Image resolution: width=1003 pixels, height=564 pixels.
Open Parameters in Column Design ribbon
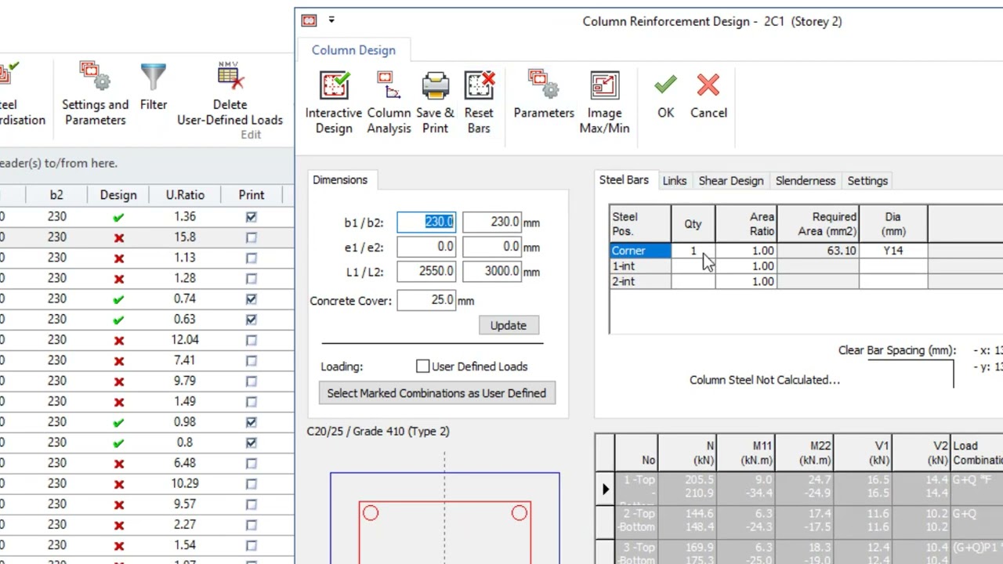(544, 95)
